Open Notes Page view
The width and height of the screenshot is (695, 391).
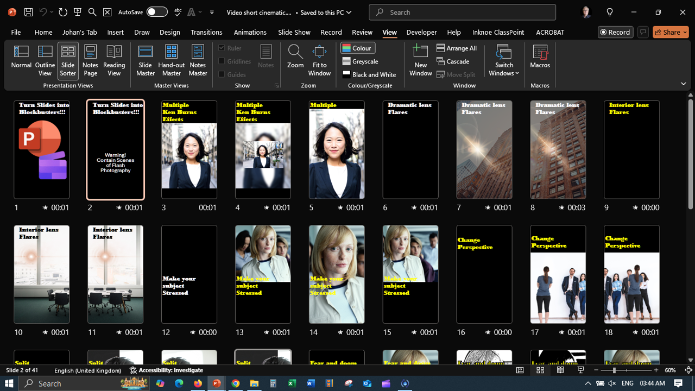coord(90,61)
